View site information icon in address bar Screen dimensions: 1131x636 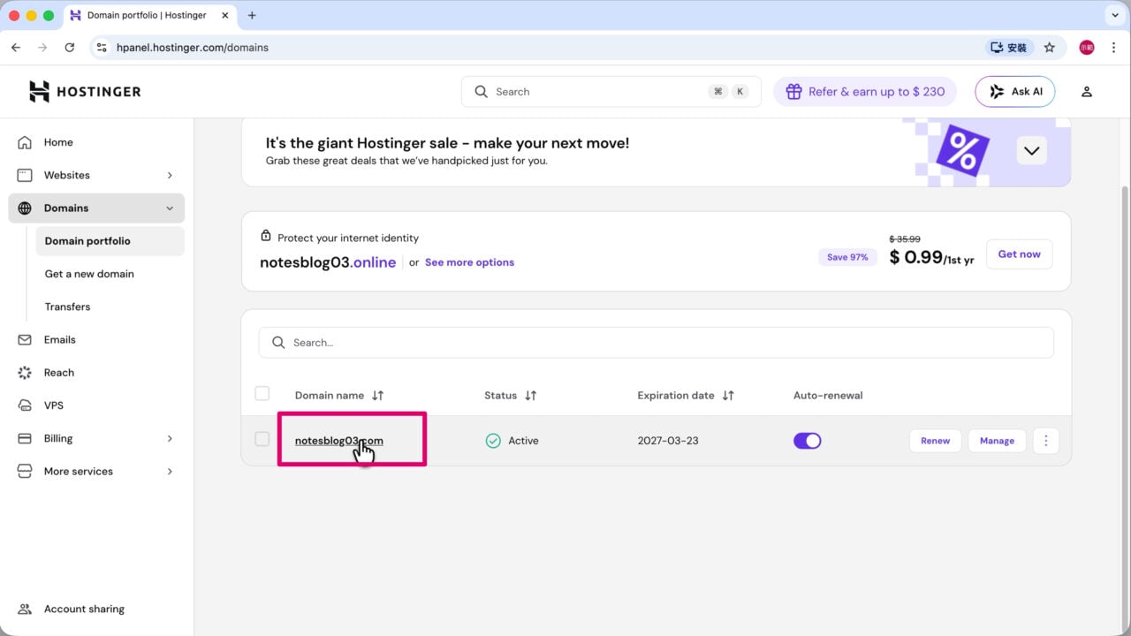[102, 48]
